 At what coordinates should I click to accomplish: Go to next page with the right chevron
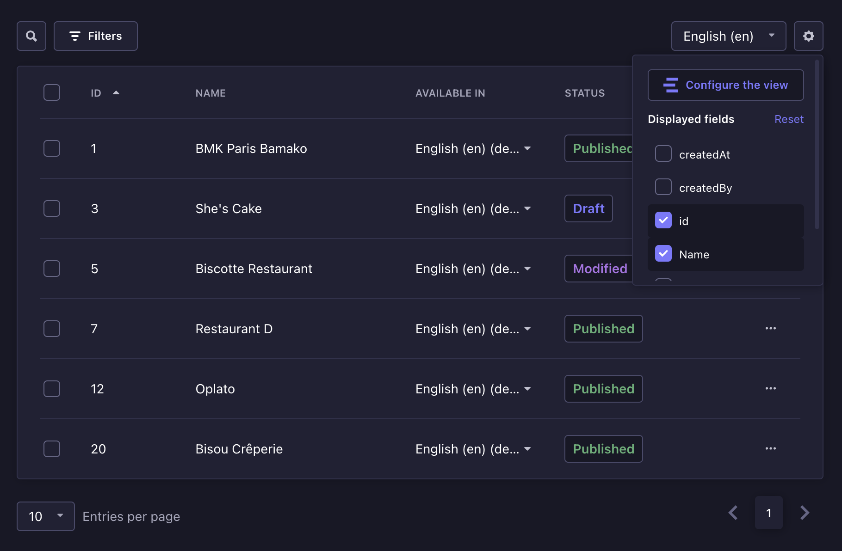(804, 513)
